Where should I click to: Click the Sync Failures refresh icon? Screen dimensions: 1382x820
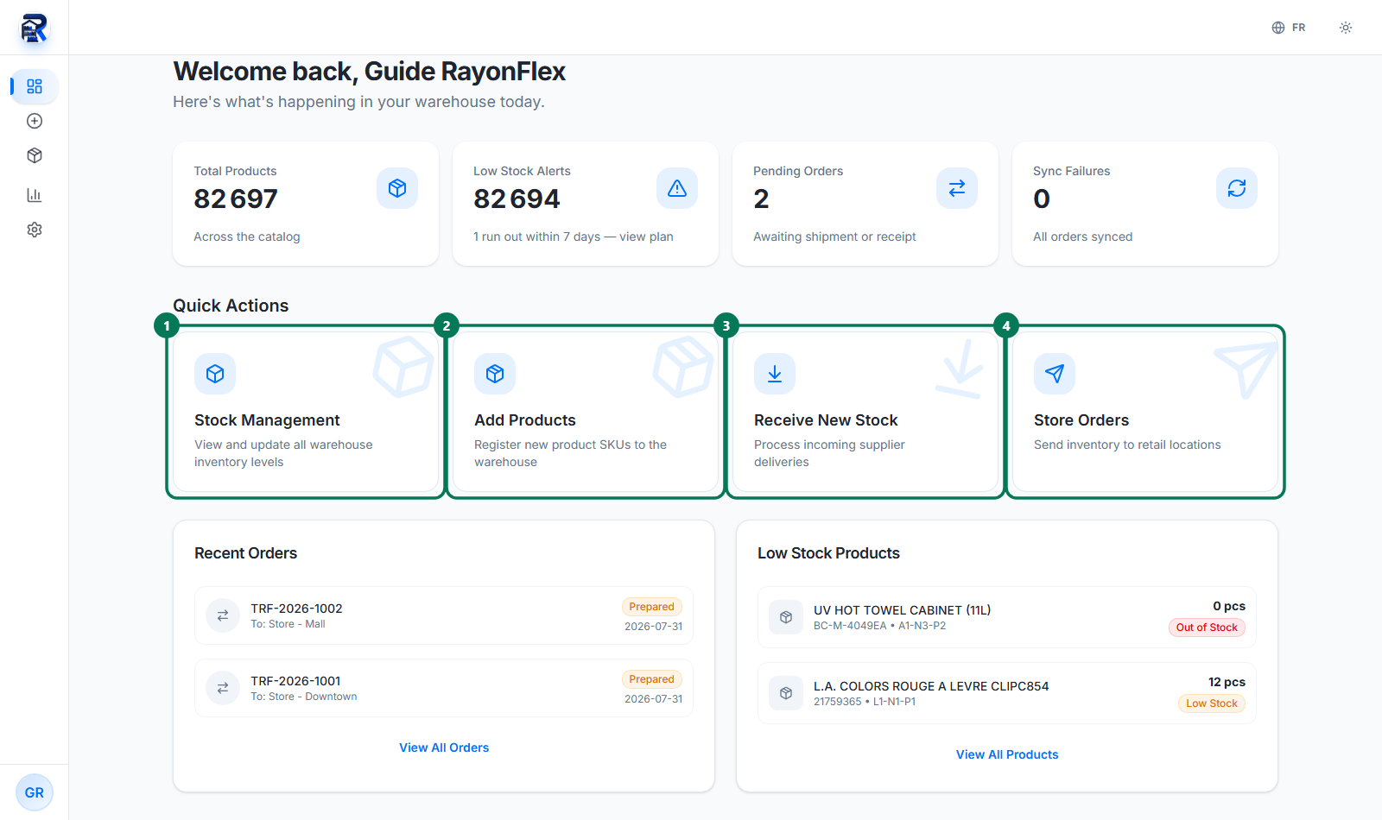point(1237,188)
